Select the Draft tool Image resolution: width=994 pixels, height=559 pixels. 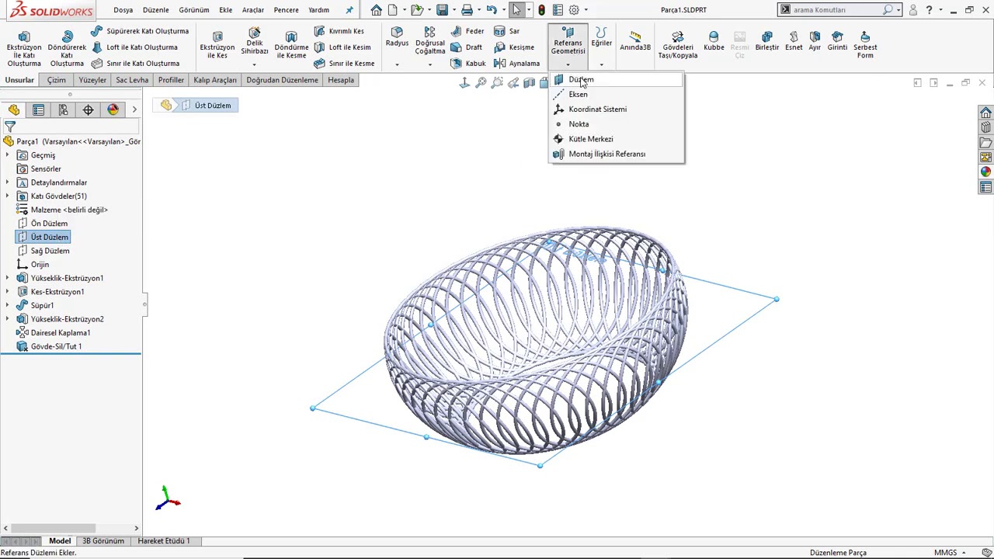pos(467,47)
